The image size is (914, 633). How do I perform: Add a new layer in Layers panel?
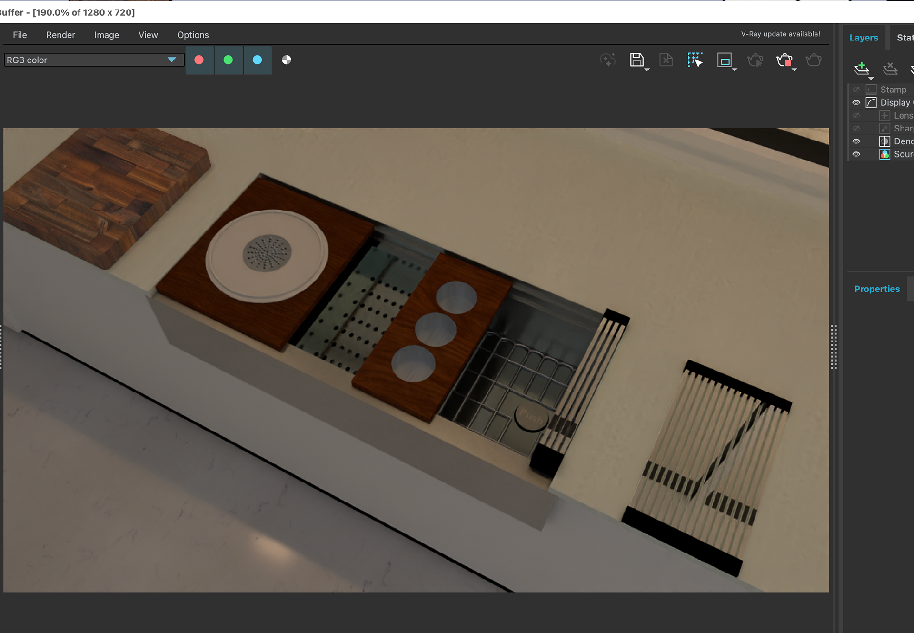point(862,68)
